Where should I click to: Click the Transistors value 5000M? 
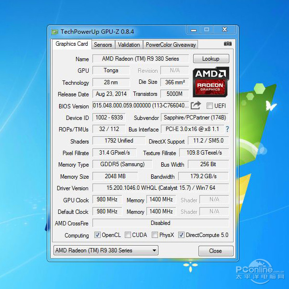(x=175, y=94)
